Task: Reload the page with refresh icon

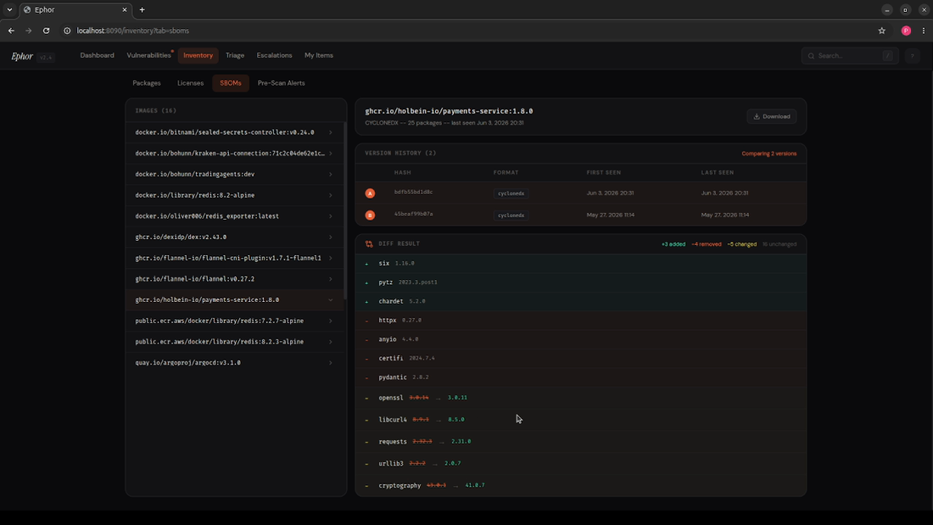Action: click(x=46, y=31)
